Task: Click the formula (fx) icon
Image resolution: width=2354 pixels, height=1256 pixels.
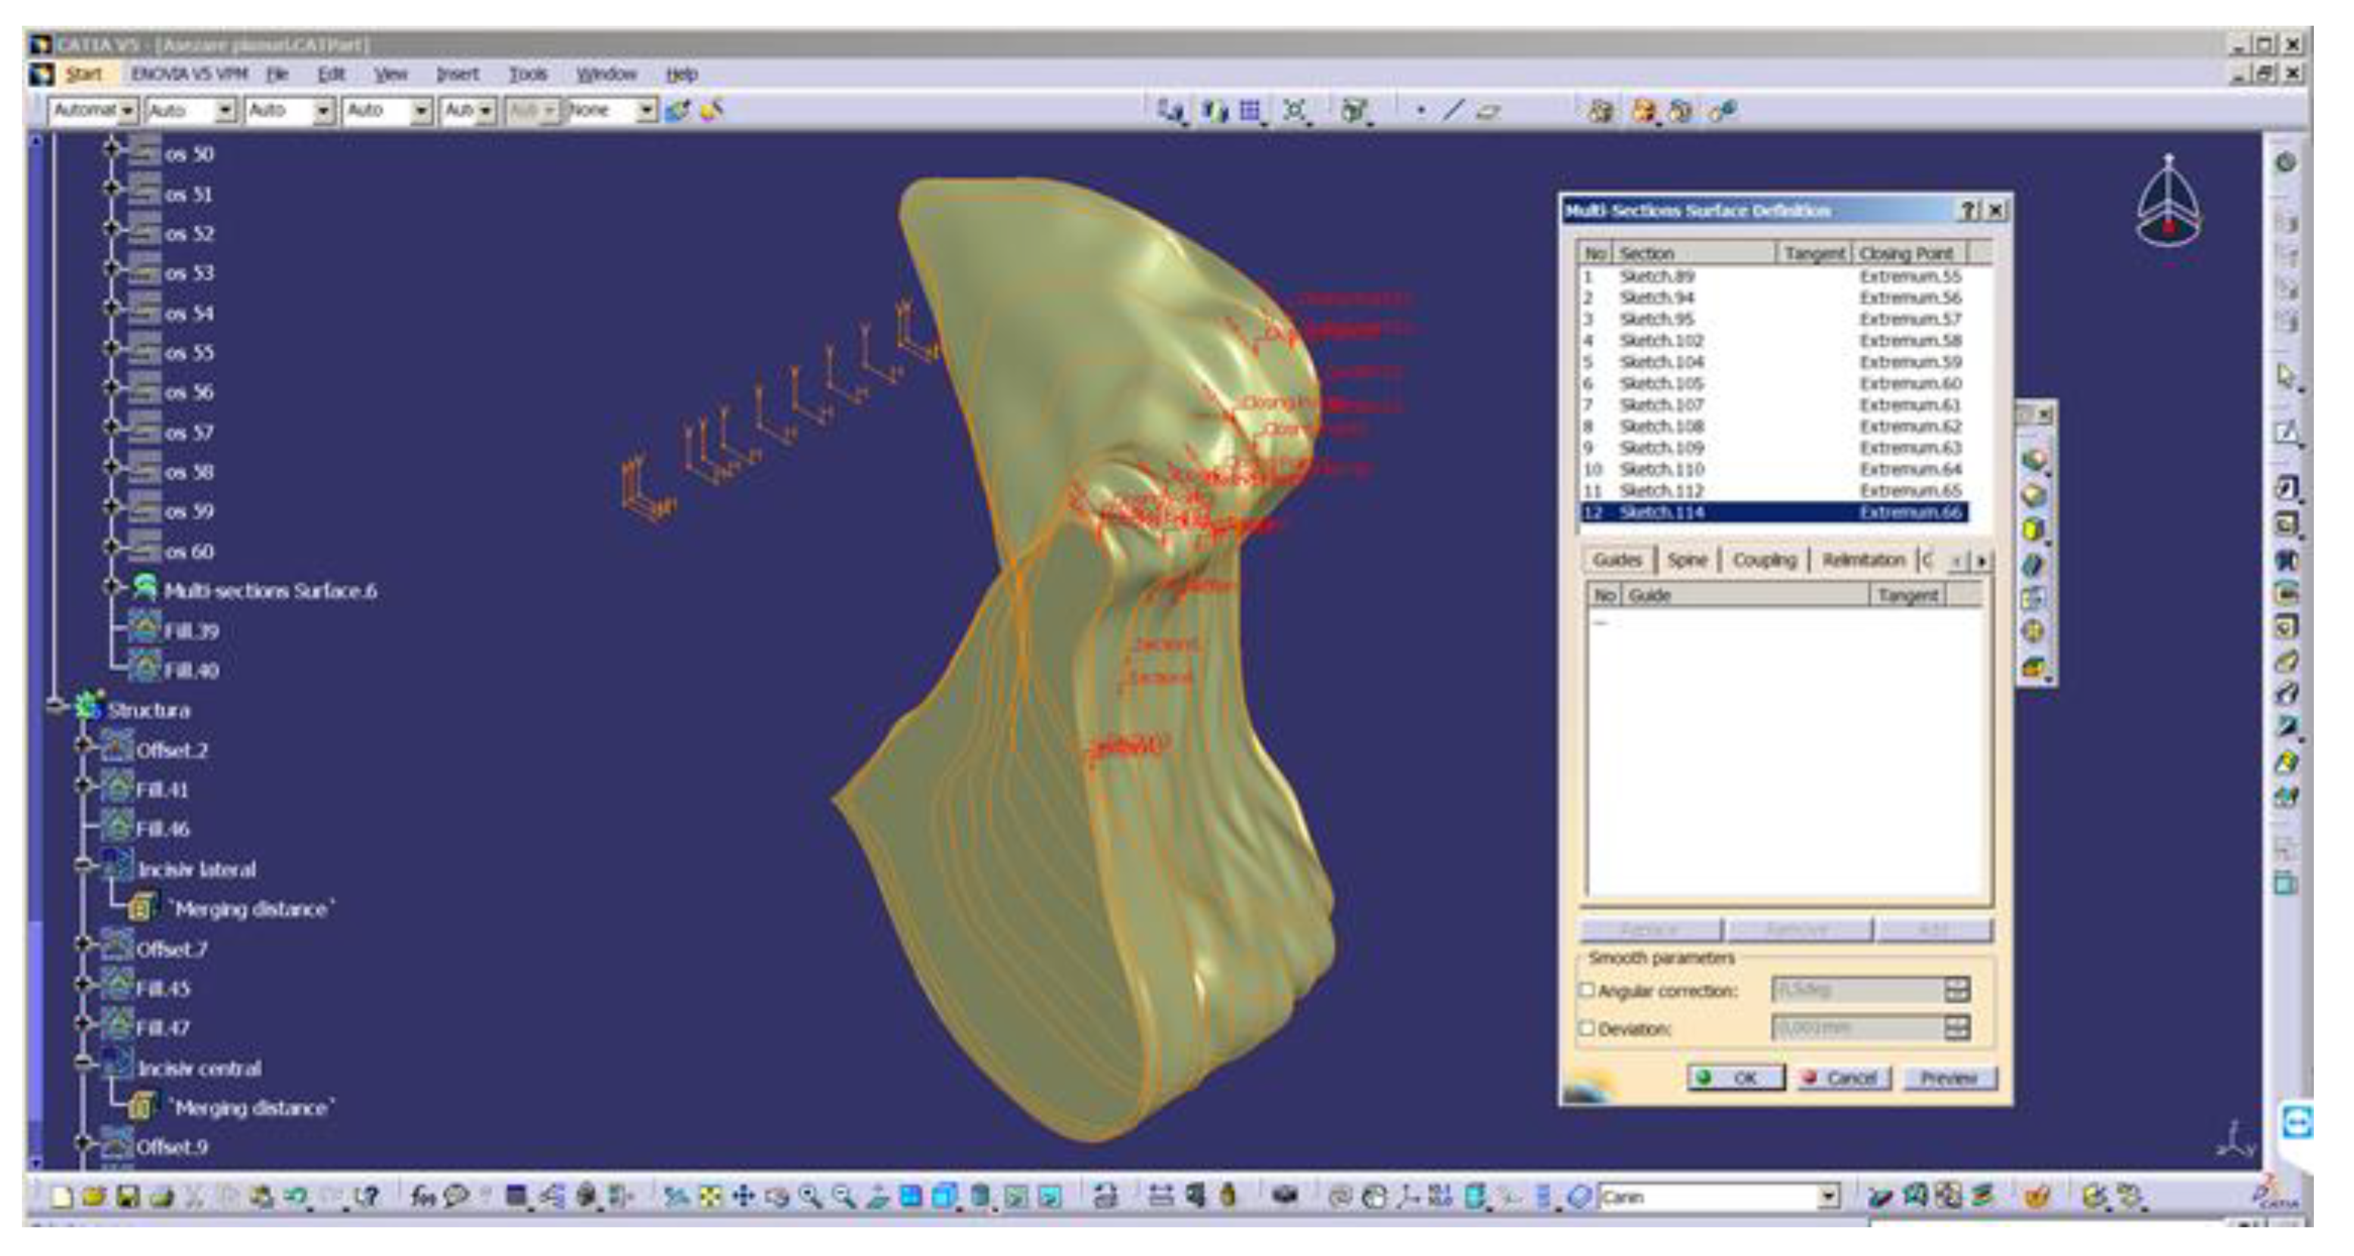Action: click(422, 1197)
